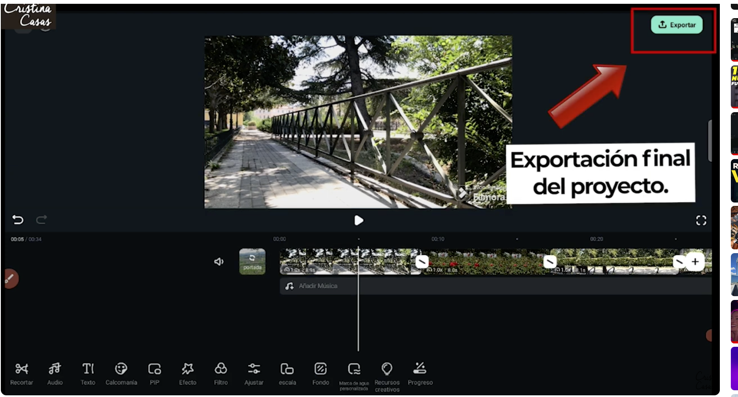Open the Fondo background tool

[x=321, y=374]
